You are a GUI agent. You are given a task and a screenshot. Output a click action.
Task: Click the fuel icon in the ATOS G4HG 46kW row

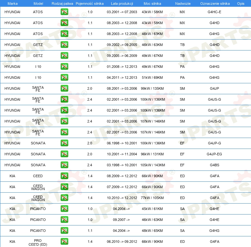coord(64,34)
